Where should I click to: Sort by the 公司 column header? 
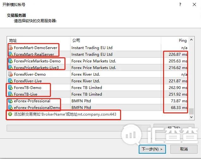(116, 41)
